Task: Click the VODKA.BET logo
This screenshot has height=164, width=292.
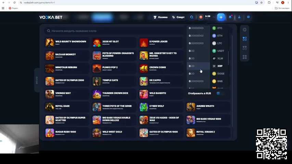Action: coord(51,17)
